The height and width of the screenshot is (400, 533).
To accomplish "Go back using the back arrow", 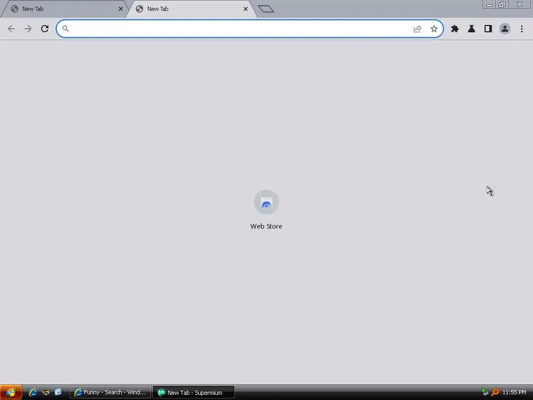I will (11, 29).
